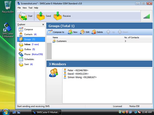This screenshot has height=115, width=154.
Task: Open the File menu
Action: (19, 8)
